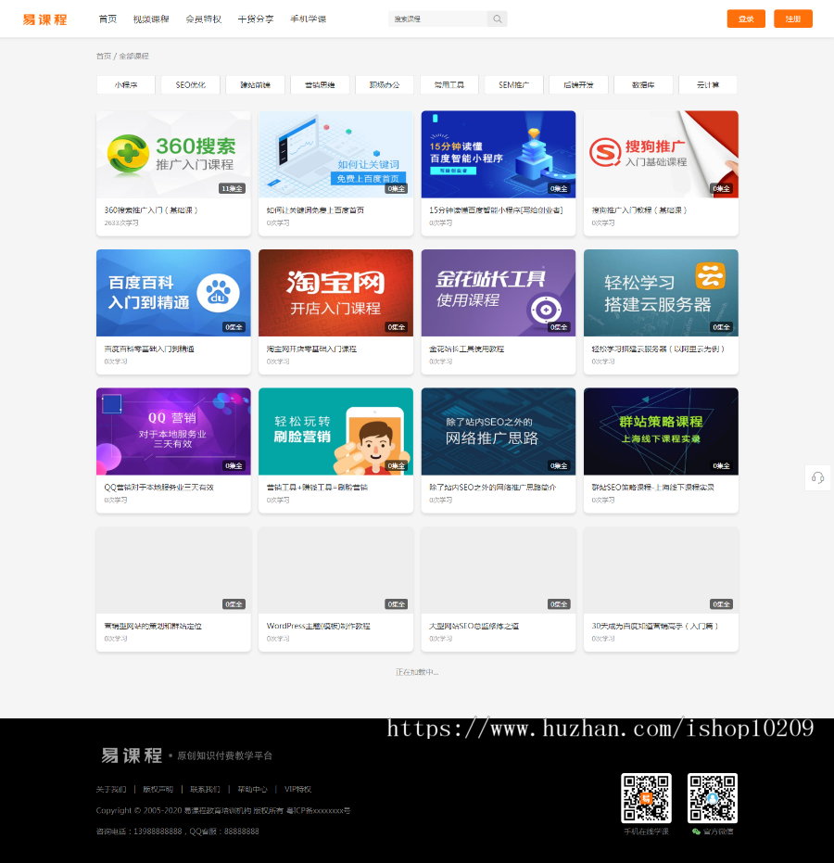Viewport: 834px width, 863px height.
Task: Select the 数据库 category tab
Action: (643, 84)
